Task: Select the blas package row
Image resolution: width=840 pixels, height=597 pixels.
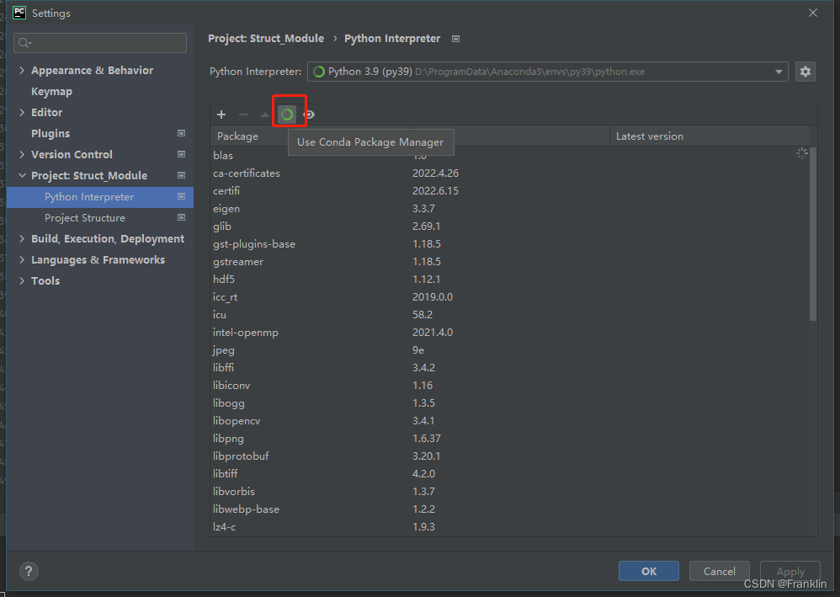Action: point(509,156)
